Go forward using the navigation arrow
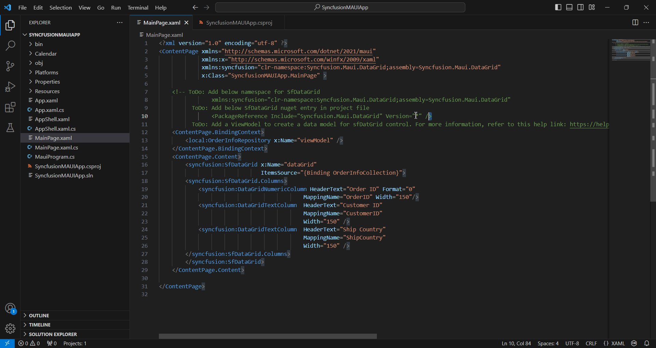Image resolution: width=656 pixels, height=348 pixels. (207, 8)
